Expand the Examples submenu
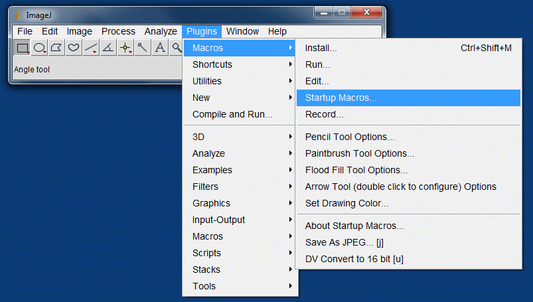The width and height of the screenshot is (533, 302). click(x=240, y=170)
